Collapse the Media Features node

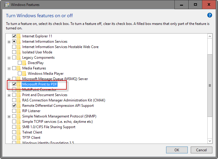point(9,69)
